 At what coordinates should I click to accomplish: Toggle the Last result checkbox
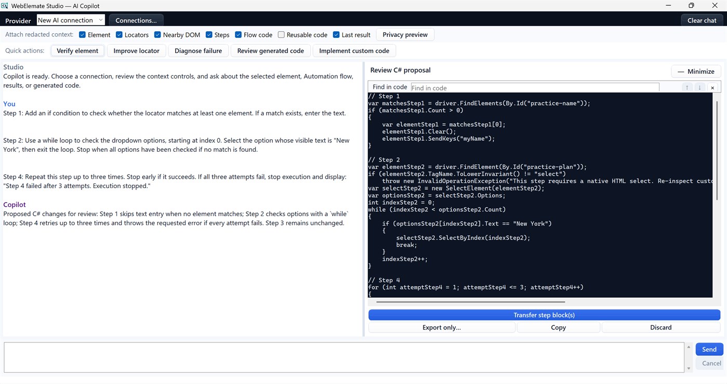(x=336, y=35)
